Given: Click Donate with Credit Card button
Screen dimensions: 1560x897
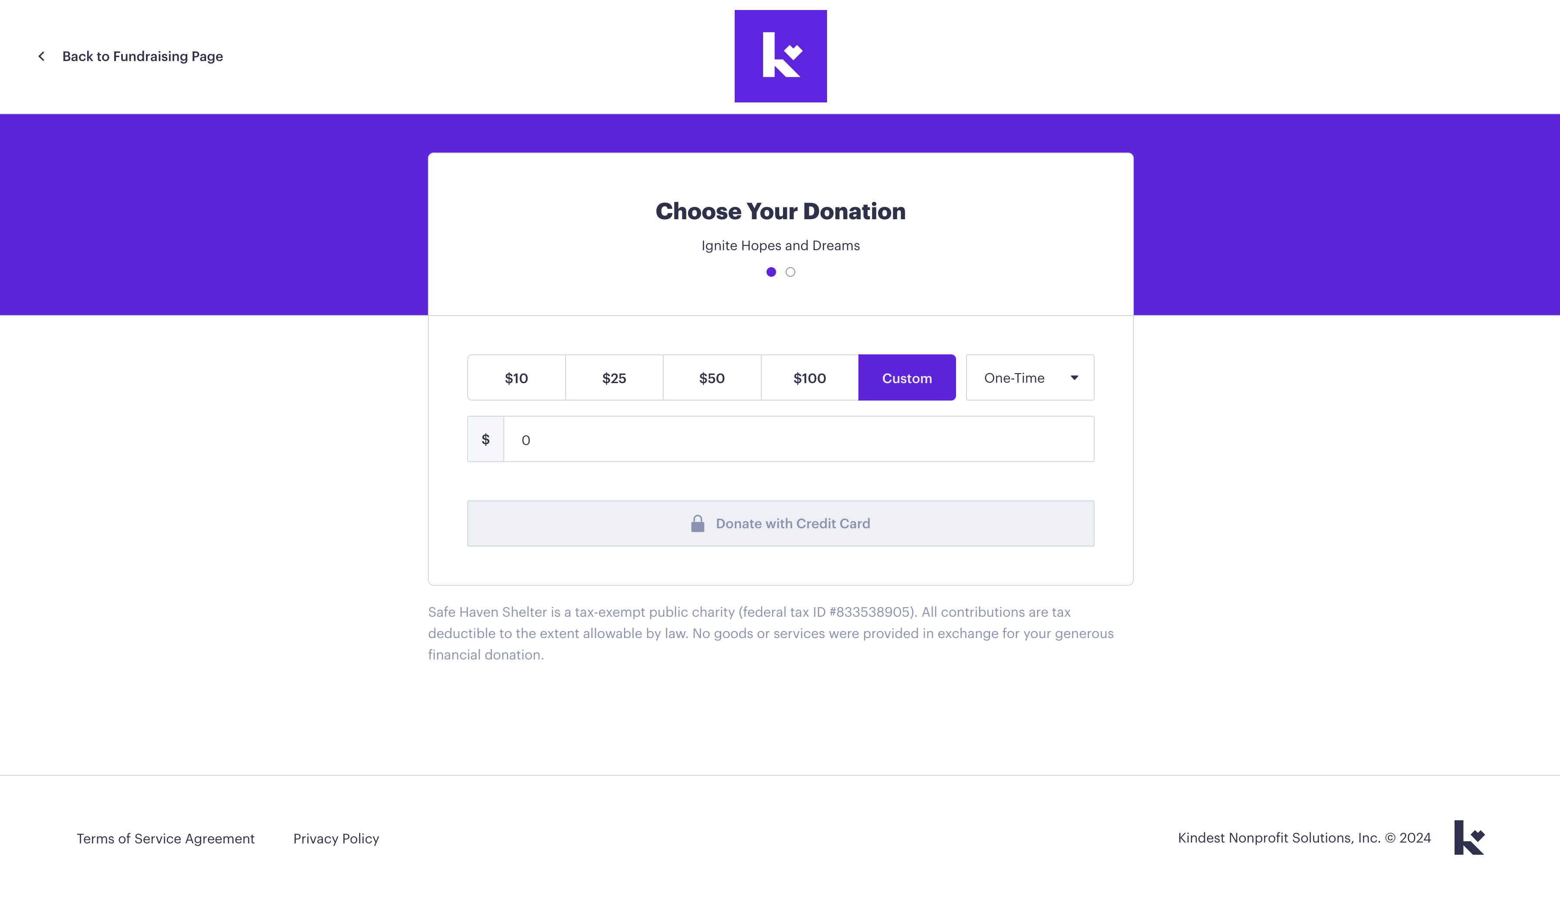Looking at the screenshot, I should [780, 523].
